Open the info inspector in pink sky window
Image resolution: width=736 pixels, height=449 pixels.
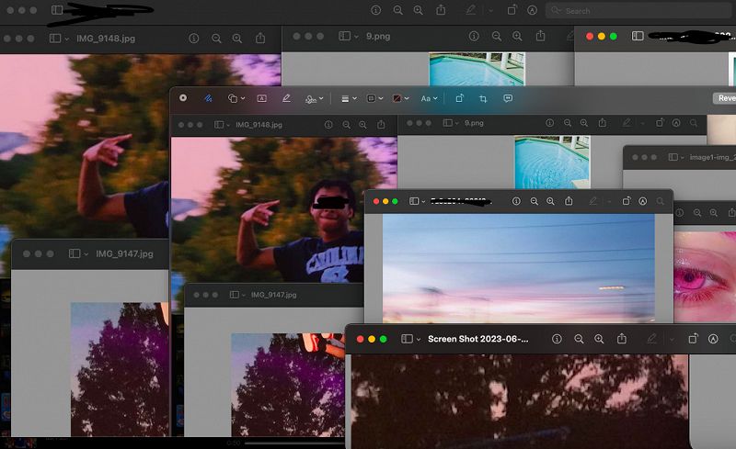tap(516, 201)
